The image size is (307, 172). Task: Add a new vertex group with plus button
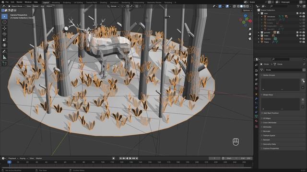[x=303, y=80]
